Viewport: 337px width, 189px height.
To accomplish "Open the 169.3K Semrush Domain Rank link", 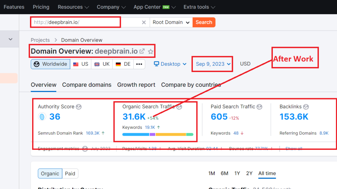I will point(92,133).
